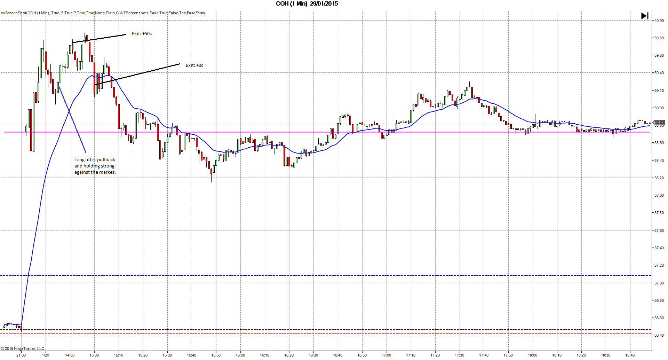
Task: Click the 38.00 price axis label
Action: 659,195
